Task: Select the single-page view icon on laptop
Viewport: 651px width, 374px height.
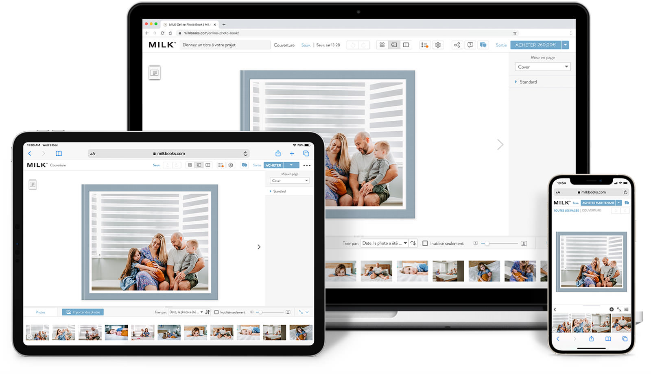Action: pos(394,45)
